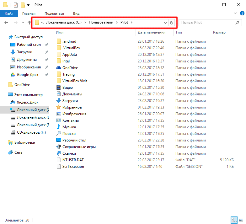Select Этот компьютер in navigation pane
This screenshot has height=224, width=246.
pos(28,95)
